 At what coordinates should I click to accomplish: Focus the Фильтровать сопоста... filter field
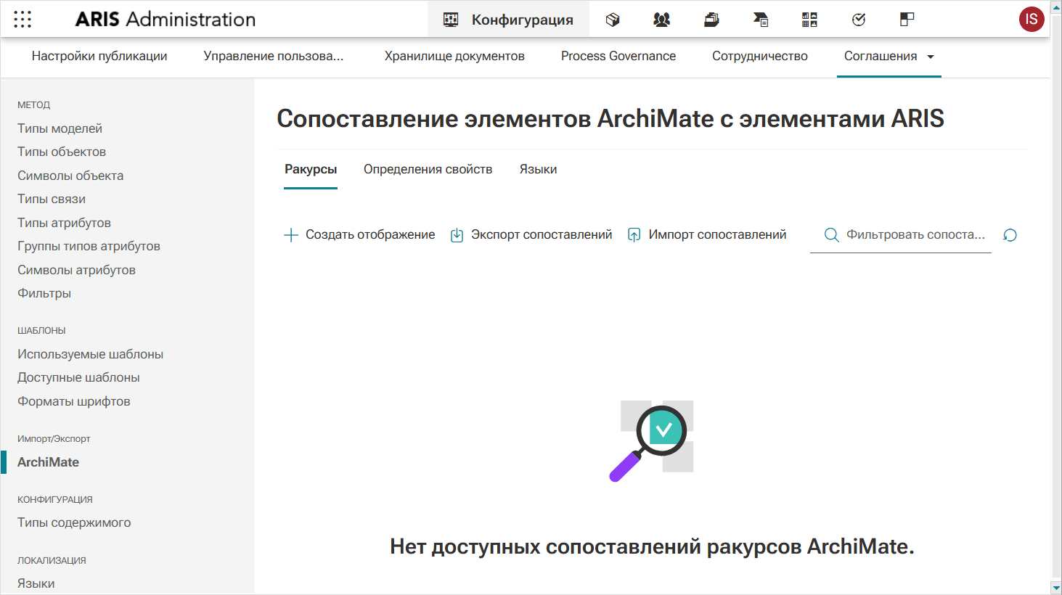click(x=901, y=235)
